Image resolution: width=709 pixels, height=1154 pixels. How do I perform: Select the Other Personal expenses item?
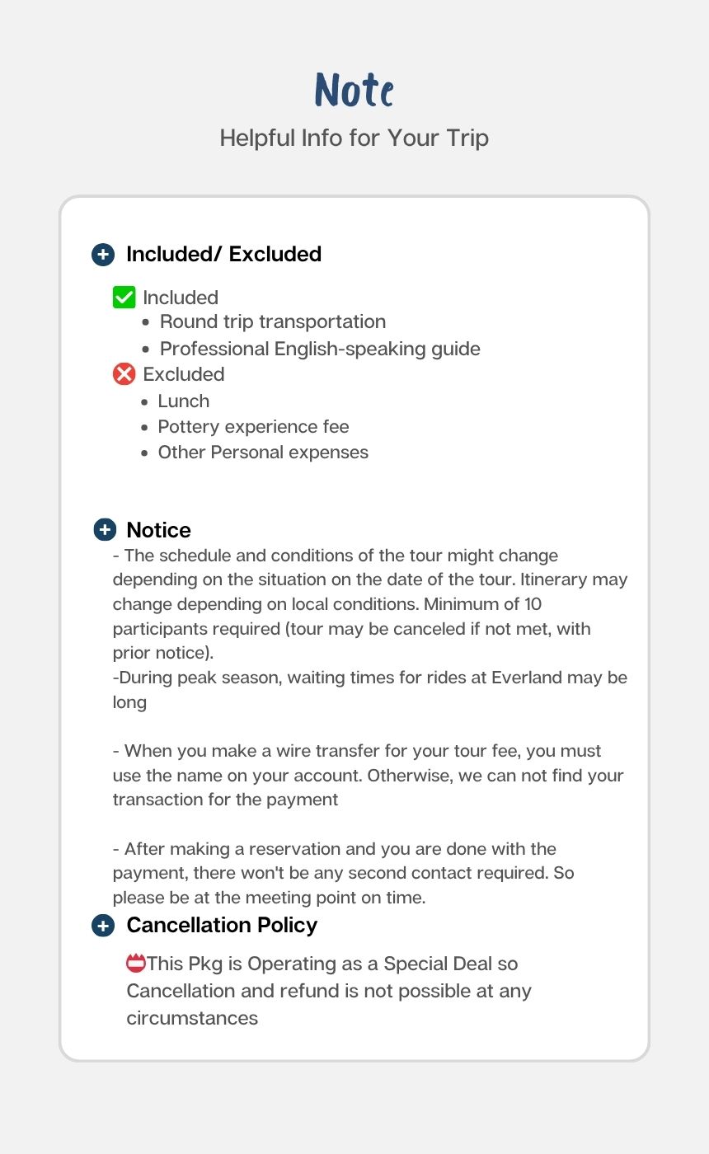(263, 453)
